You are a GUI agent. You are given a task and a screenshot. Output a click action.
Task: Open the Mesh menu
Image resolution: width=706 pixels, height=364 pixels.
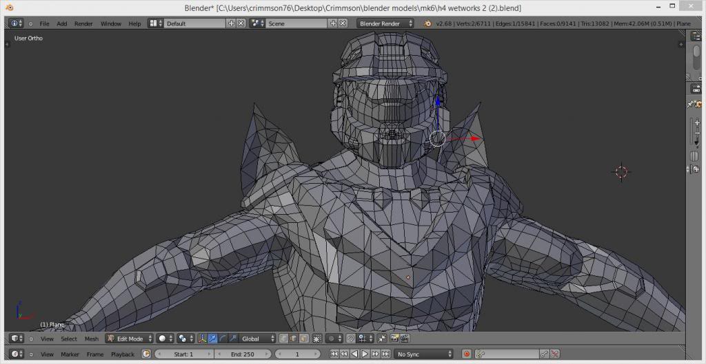tap(92, 339)
